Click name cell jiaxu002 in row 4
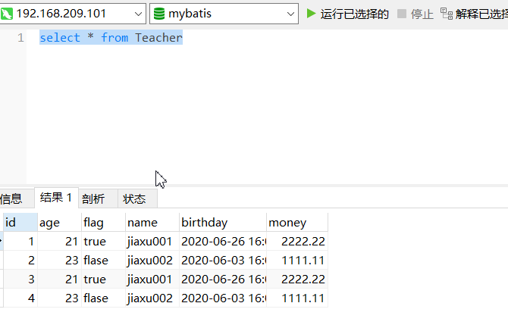Viewport: 508px width, 328px height. click(x=152, y=298)
